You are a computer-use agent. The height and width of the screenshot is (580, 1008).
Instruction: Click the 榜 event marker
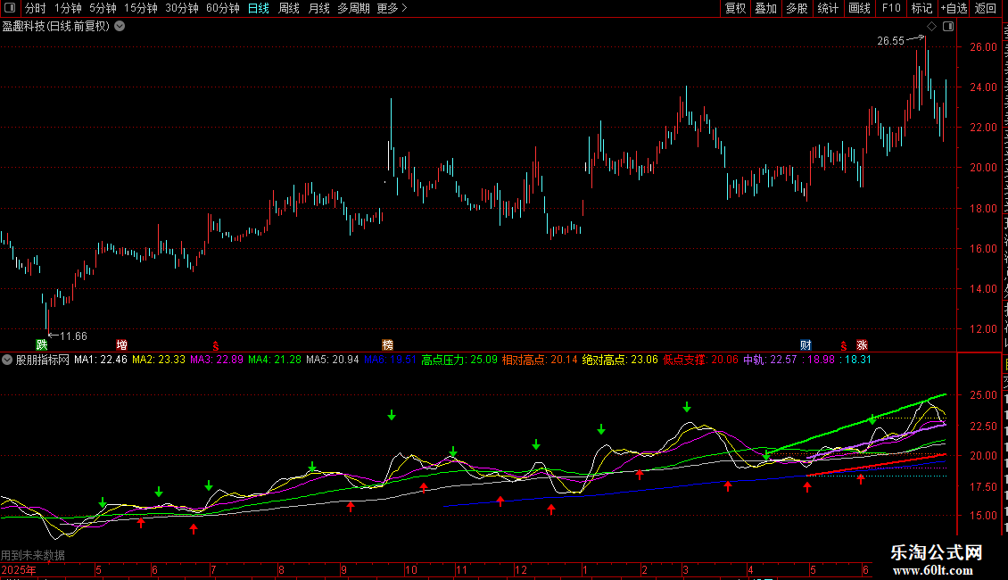pos(388,345)
